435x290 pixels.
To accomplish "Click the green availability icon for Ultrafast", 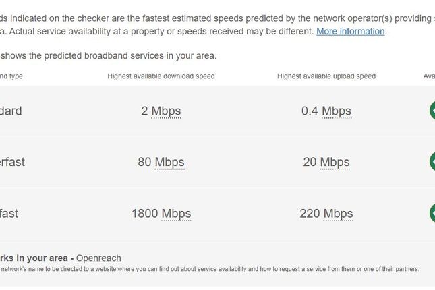I will click(x=432, y=213).
